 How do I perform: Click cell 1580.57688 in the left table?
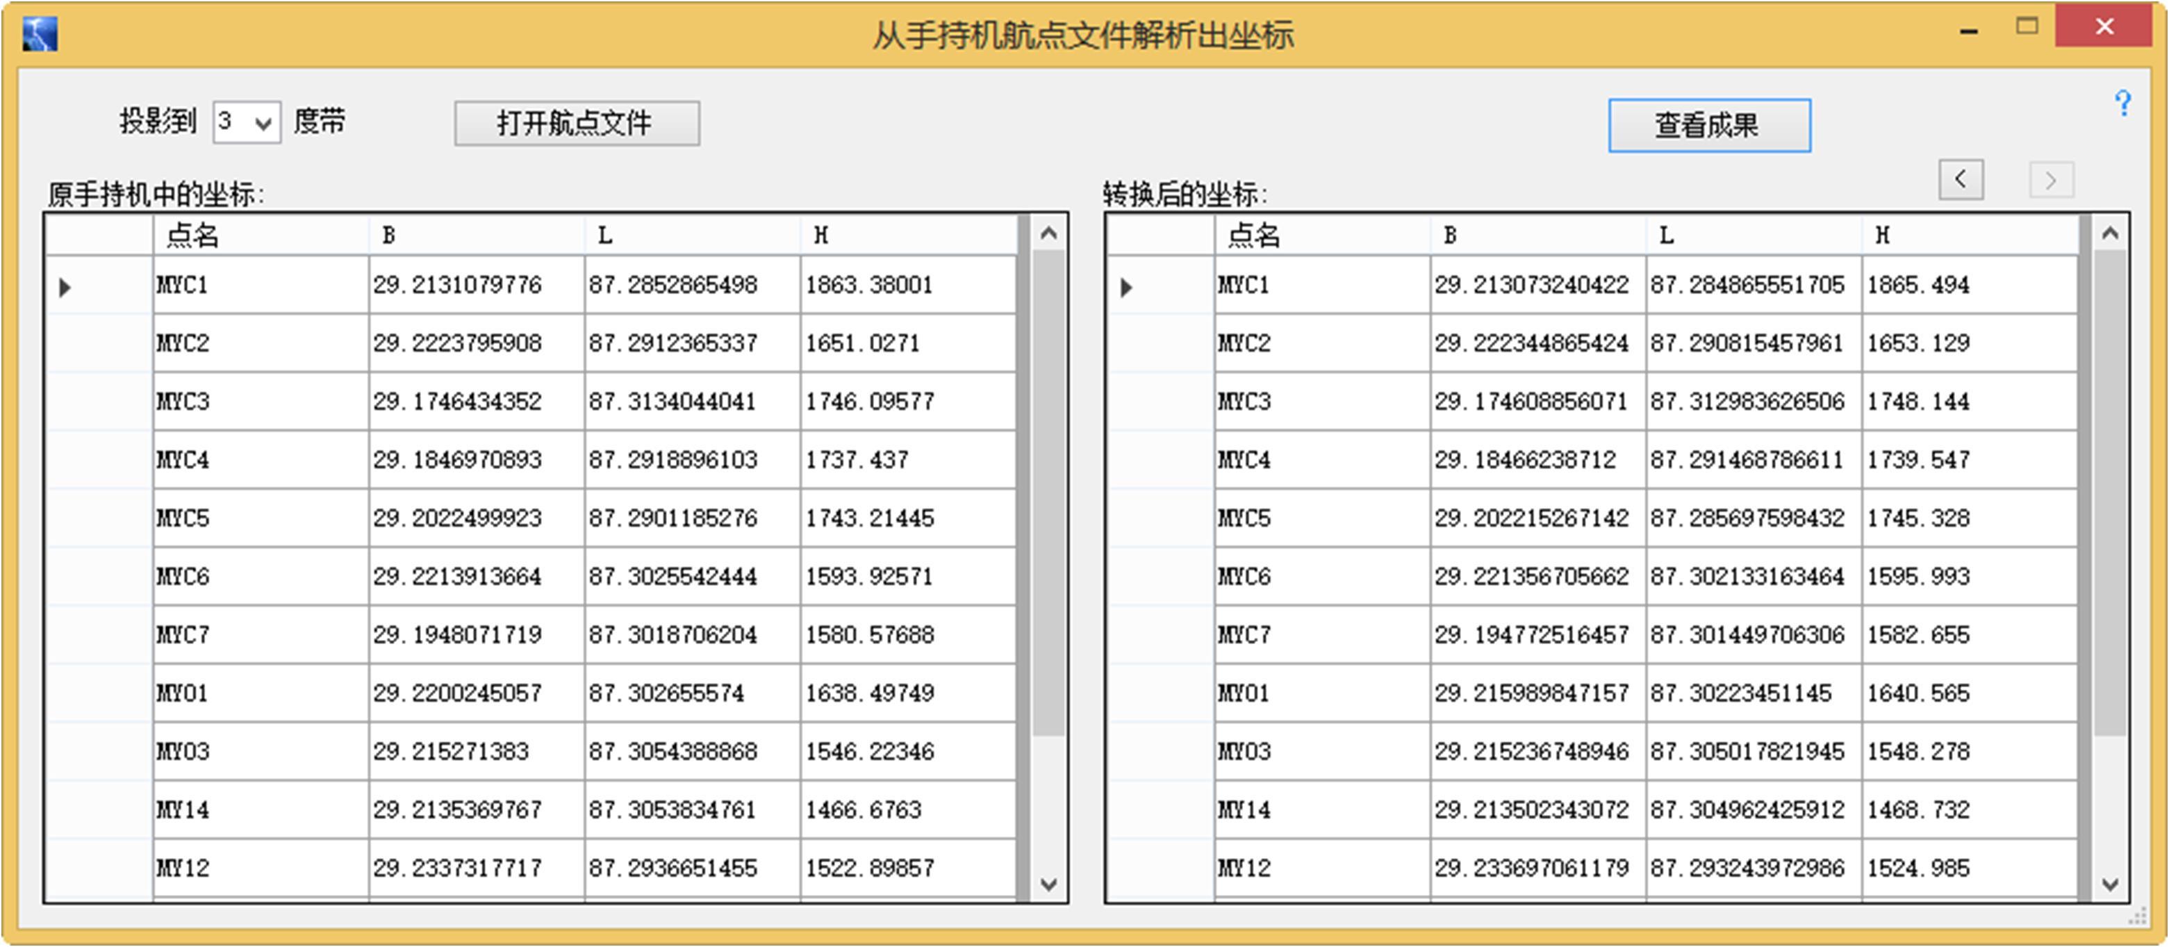click(x=909, y=635)
